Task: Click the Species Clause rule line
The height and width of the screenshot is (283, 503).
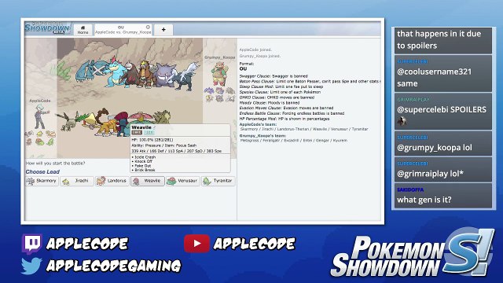Action: [280, 92]
